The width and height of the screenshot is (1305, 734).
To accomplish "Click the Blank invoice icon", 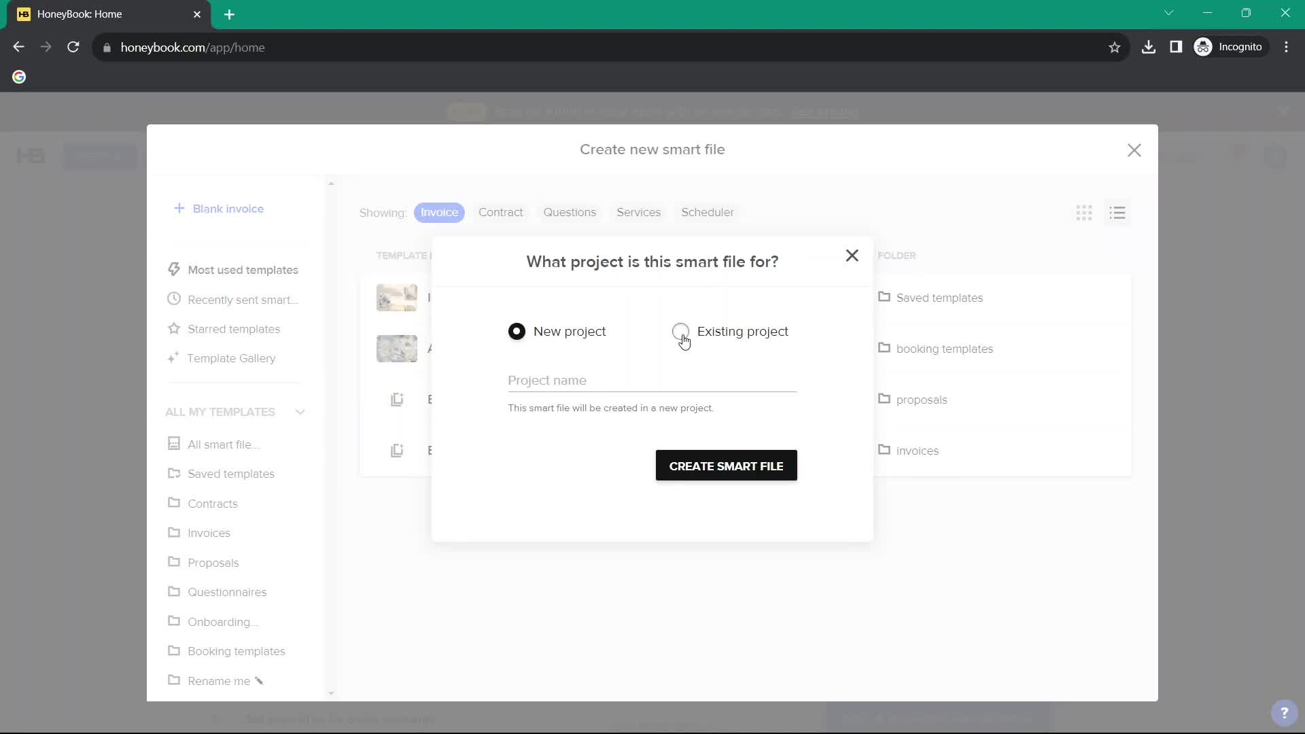I will tap(179, 208).
